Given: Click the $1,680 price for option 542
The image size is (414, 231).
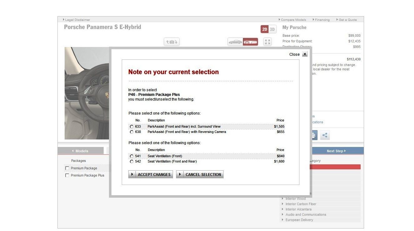Looking at the screenshot, I should [279, 162].
